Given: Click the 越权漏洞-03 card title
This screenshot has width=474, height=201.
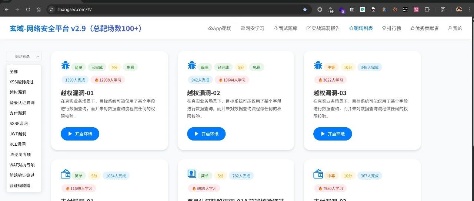Looking at the screenshot, I should 330,93.
